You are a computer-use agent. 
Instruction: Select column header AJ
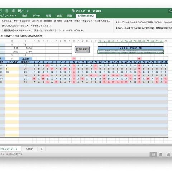tap(166, 41)
